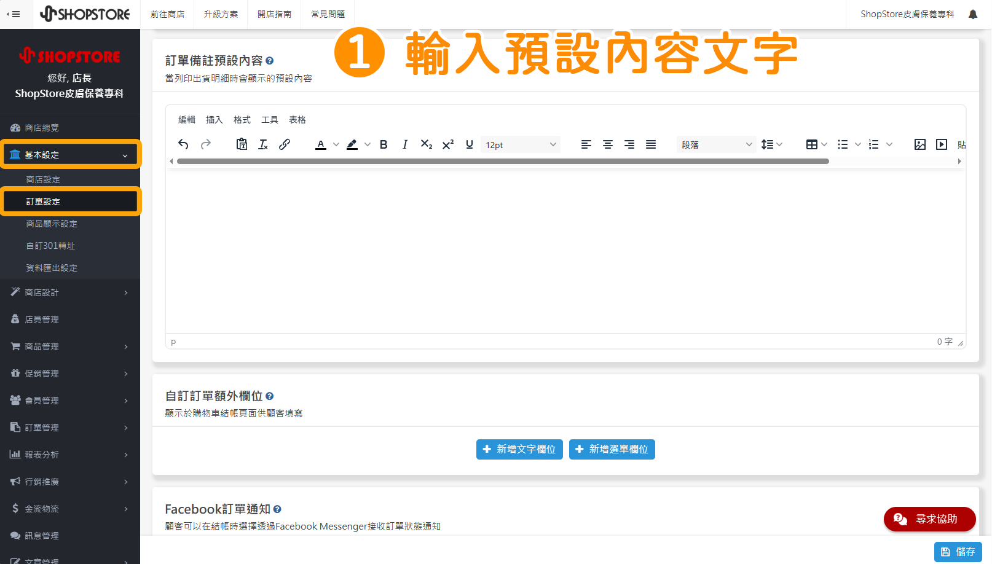The width and height of the screenshot is (992, 564).
Task: Click the clear formatting icon
Action: coord(263,144)
